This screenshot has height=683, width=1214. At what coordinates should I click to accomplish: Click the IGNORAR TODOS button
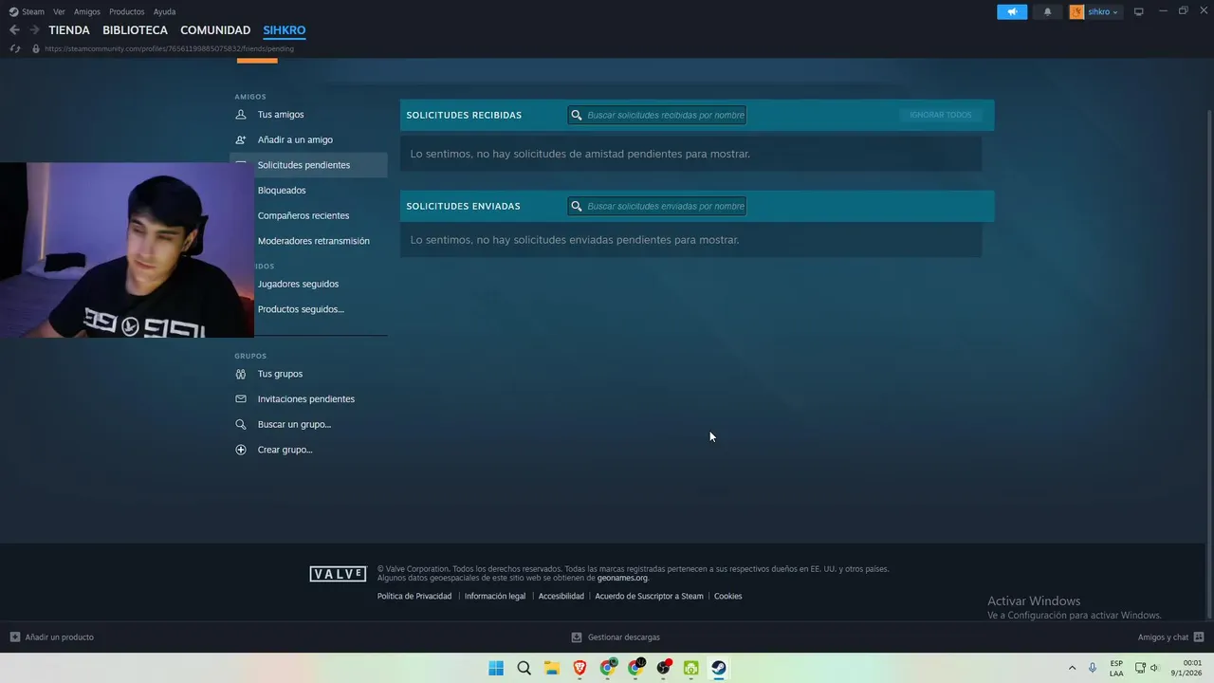pos(941,115)
